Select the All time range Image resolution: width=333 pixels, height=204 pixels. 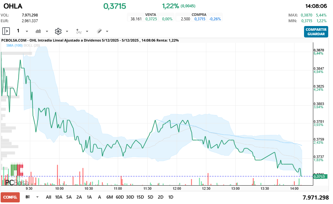[48, 197]
